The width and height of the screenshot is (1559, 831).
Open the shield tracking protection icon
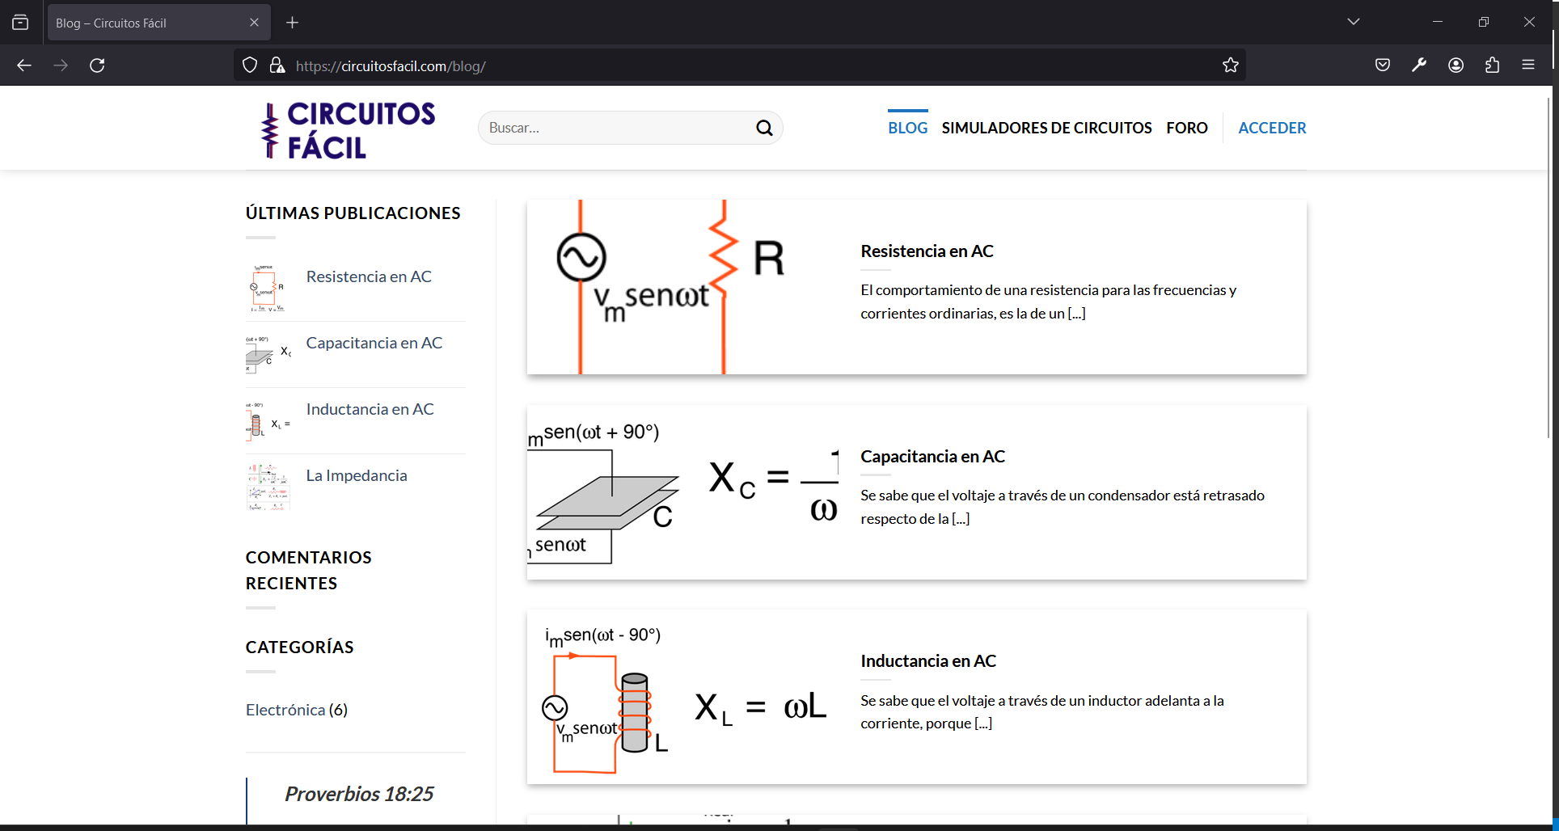click(x=250, y=65)
